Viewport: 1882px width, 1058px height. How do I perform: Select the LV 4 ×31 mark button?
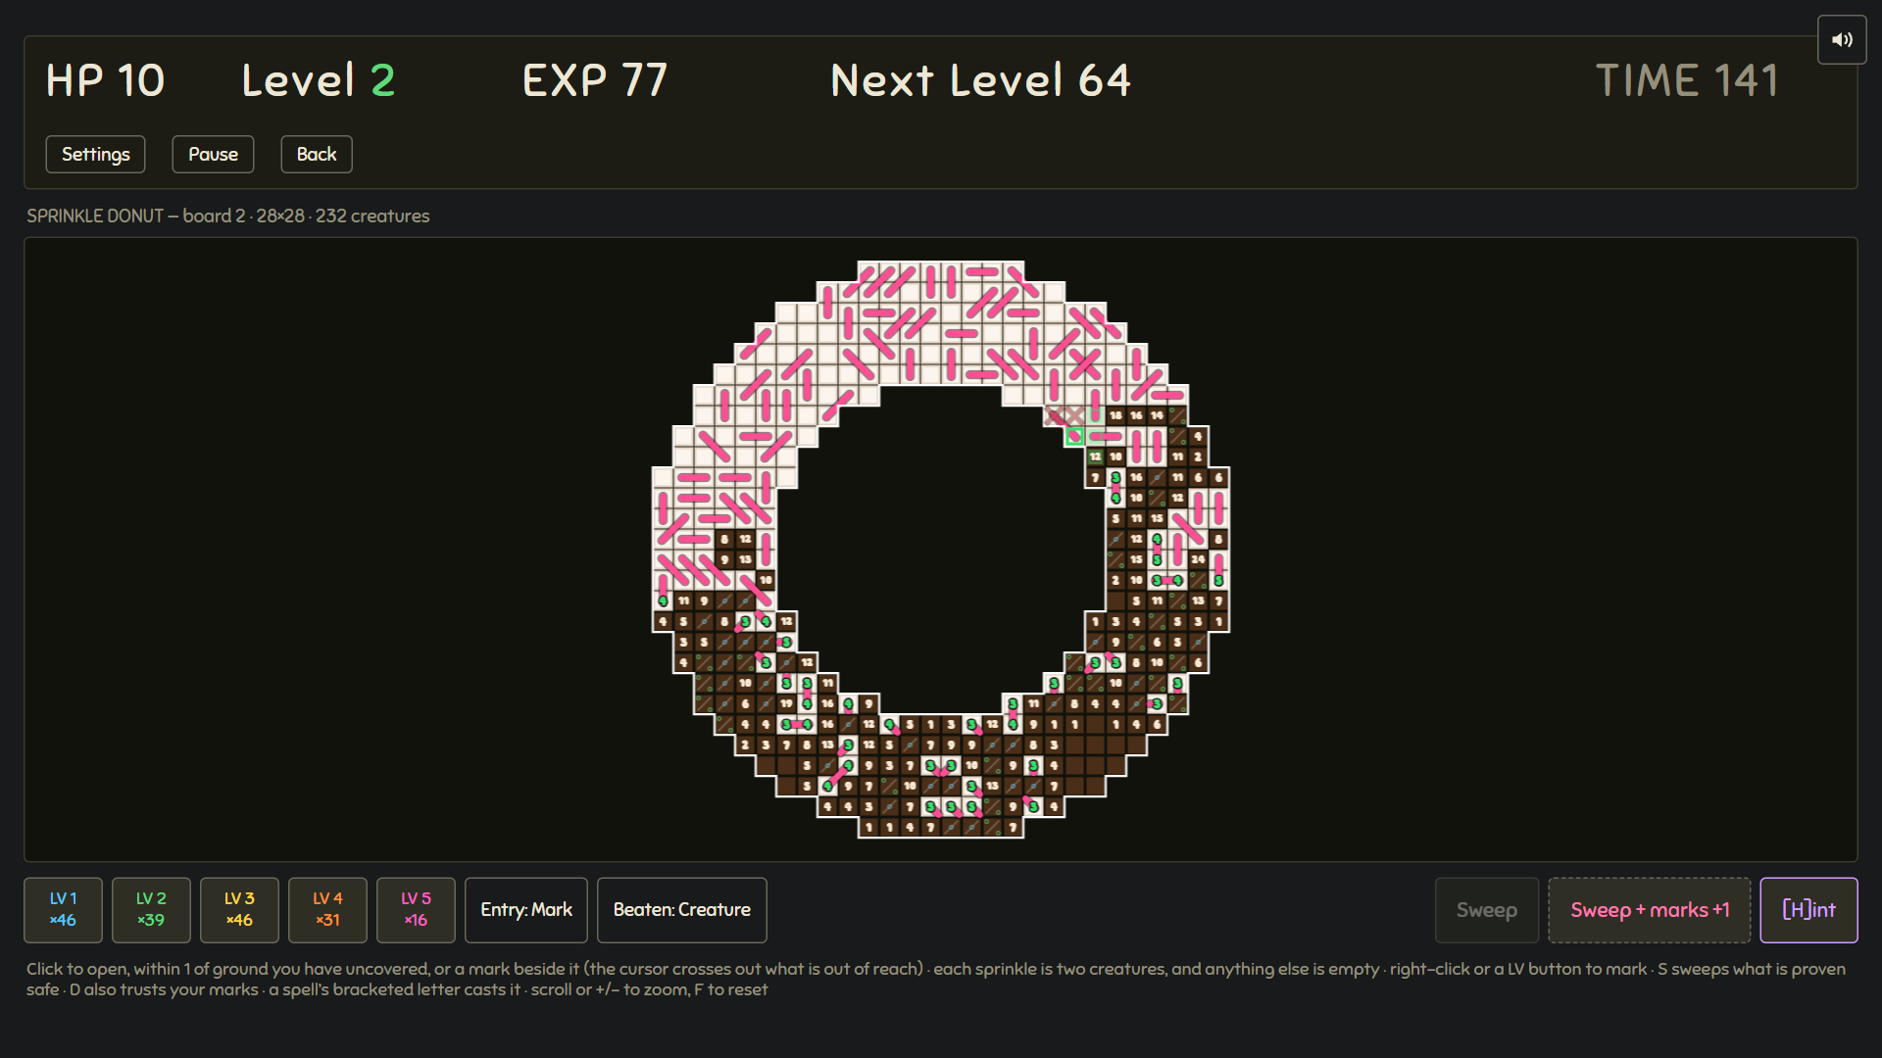point(327,909)
